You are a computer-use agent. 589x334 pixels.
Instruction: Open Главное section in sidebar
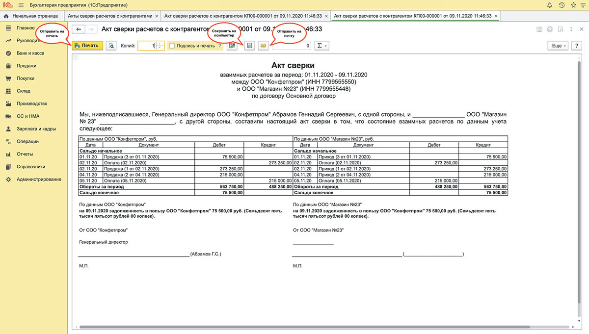(x=25, y=28)
